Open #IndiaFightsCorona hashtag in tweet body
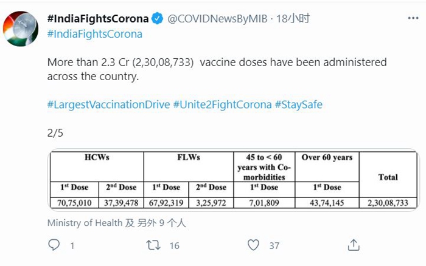 tap(94, 34)
